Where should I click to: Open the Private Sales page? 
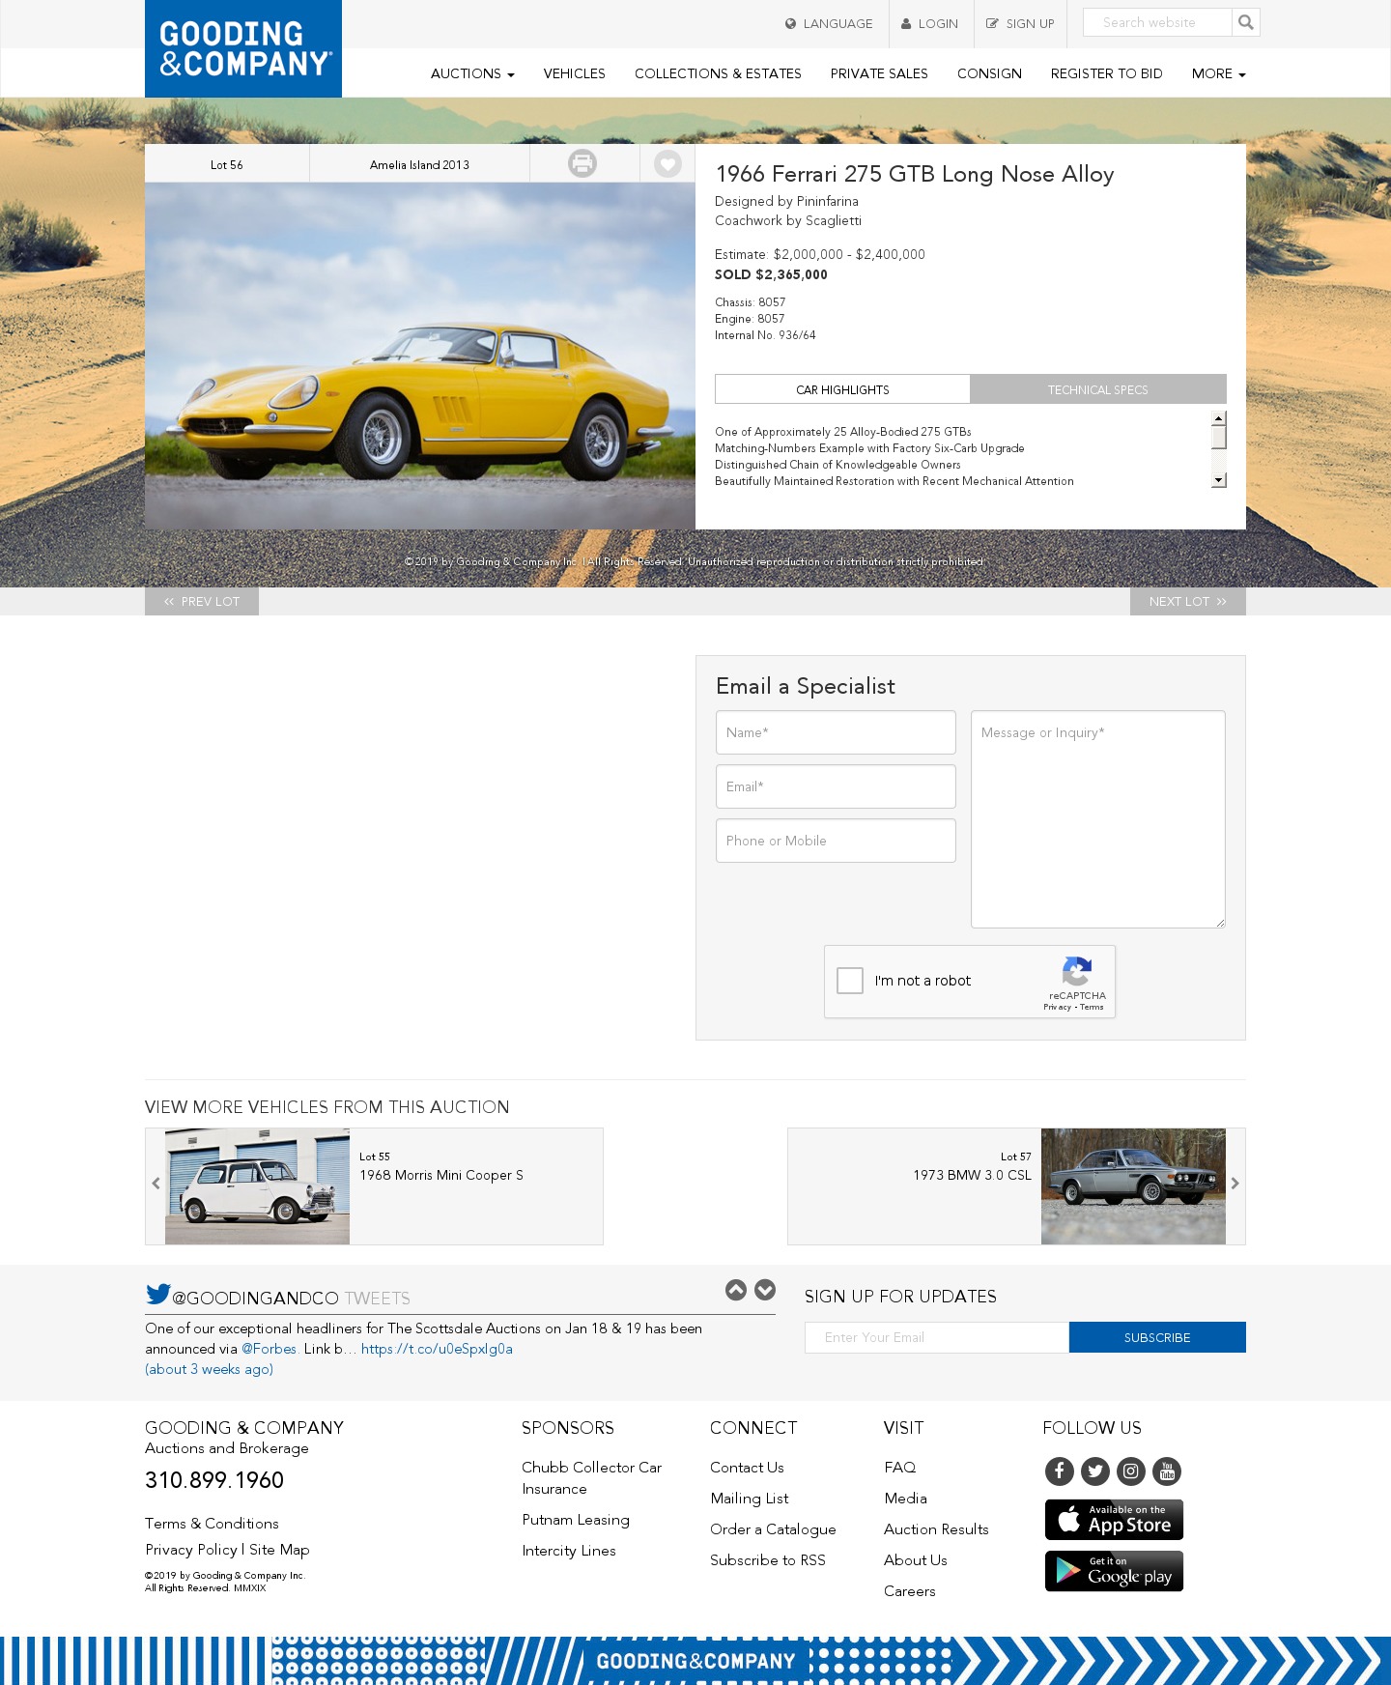(x=879, y=73)
